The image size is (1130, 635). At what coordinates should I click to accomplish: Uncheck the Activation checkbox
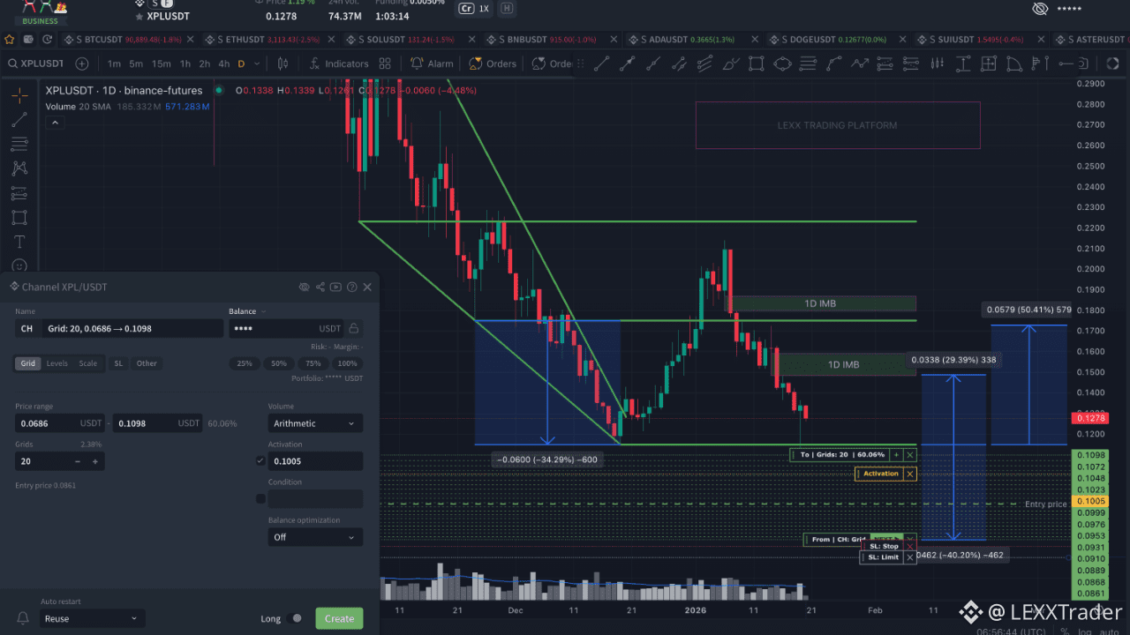[x=260, y=460]
